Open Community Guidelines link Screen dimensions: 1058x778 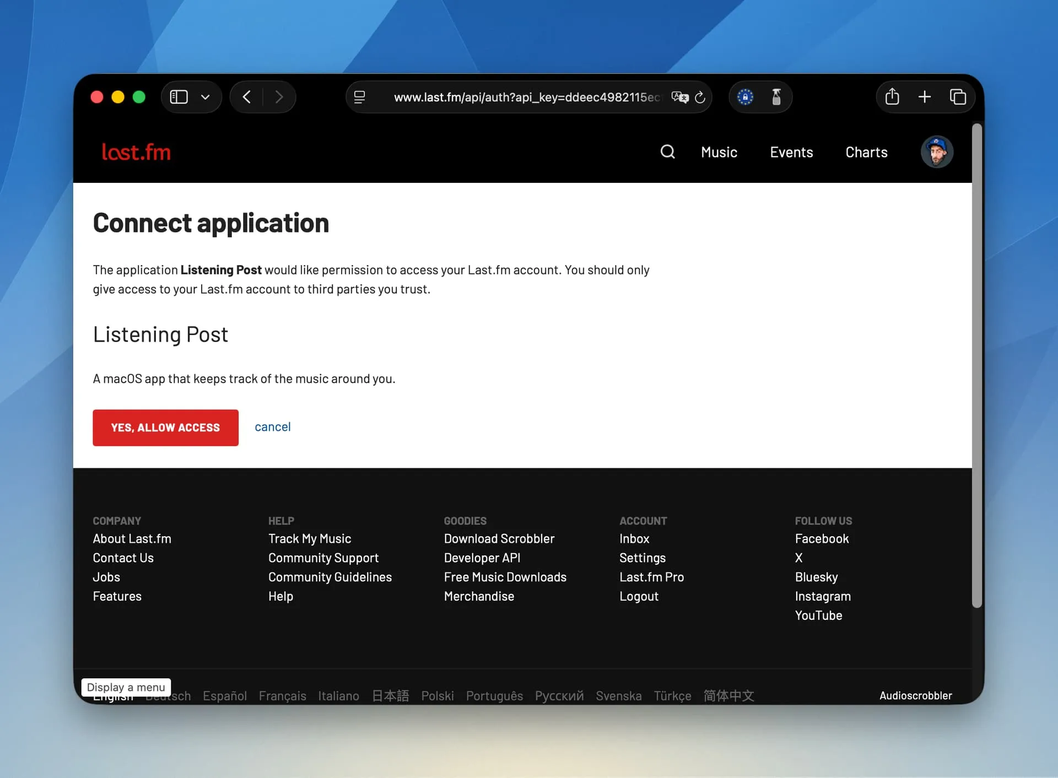[330, 577]
